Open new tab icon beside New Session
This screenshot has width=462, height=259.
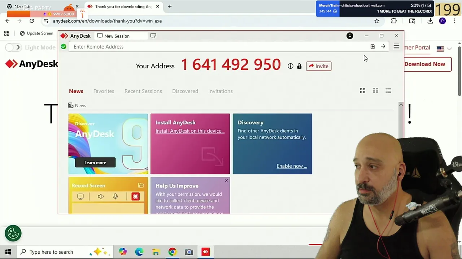pyautogui.click(x=153, y=36)
